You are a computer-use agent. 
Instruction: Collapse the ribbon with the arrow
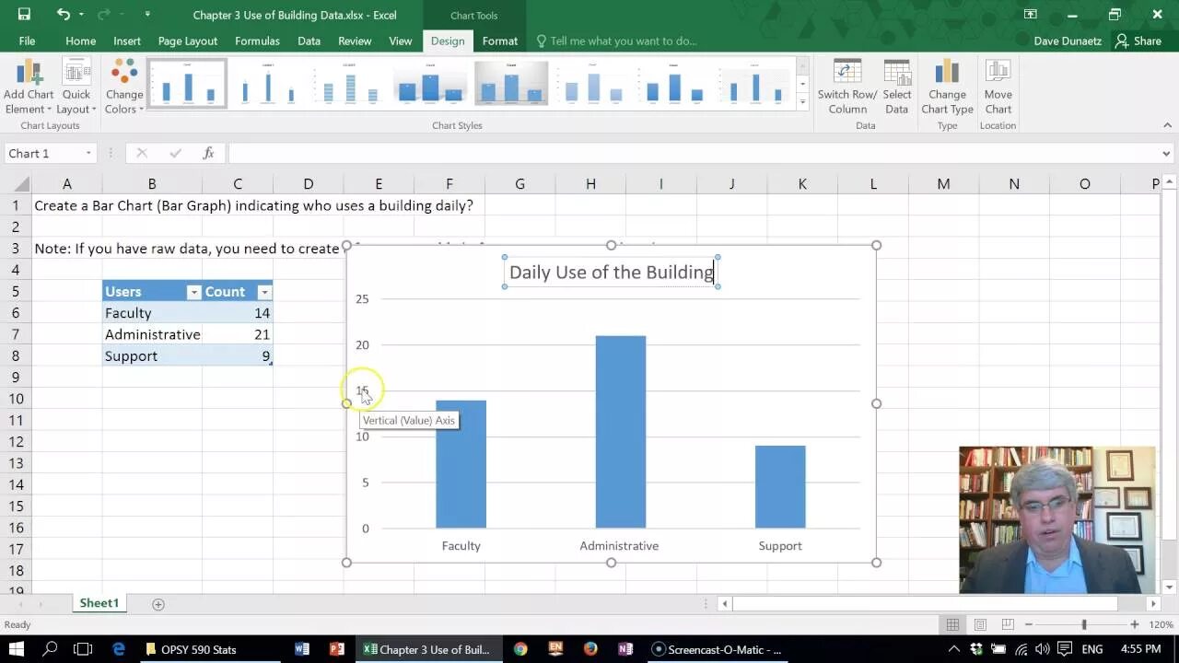1168,126
